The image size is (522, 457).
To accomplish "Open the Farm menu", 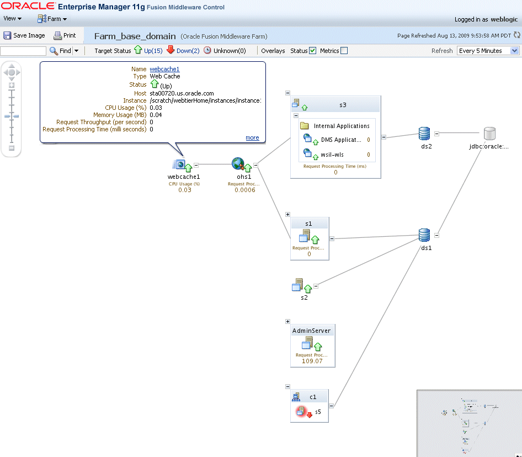I will [52, 19].
